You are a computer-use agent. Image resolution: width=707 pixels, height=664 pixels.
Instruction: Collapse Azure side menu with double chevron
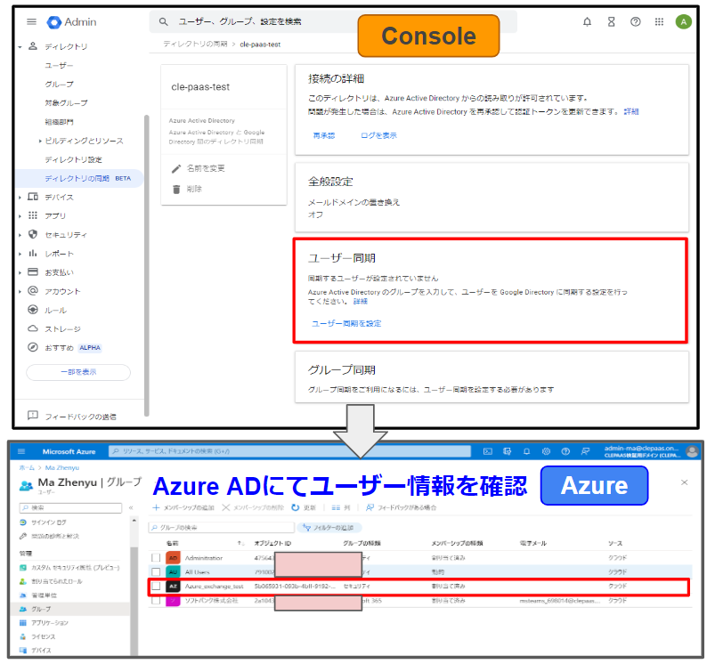click(x=131, y=508)
